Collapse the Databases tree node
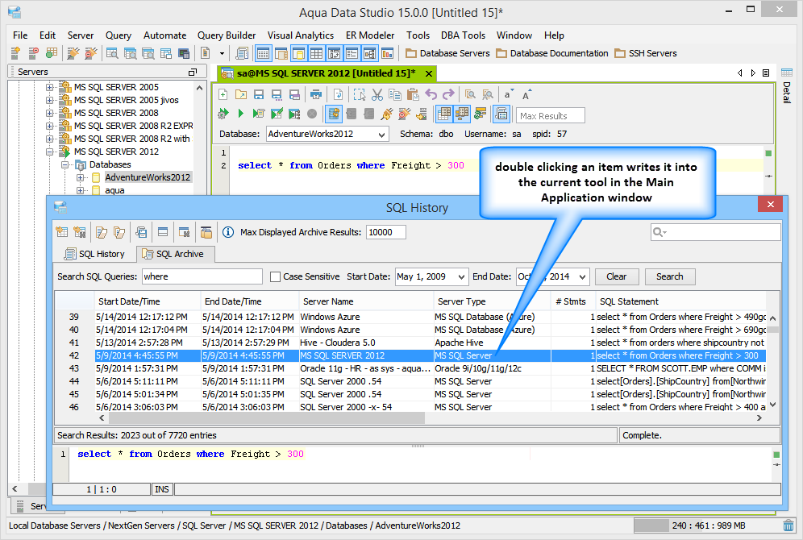This screenshot has width=803, height=540. click(x=65, y=164)
